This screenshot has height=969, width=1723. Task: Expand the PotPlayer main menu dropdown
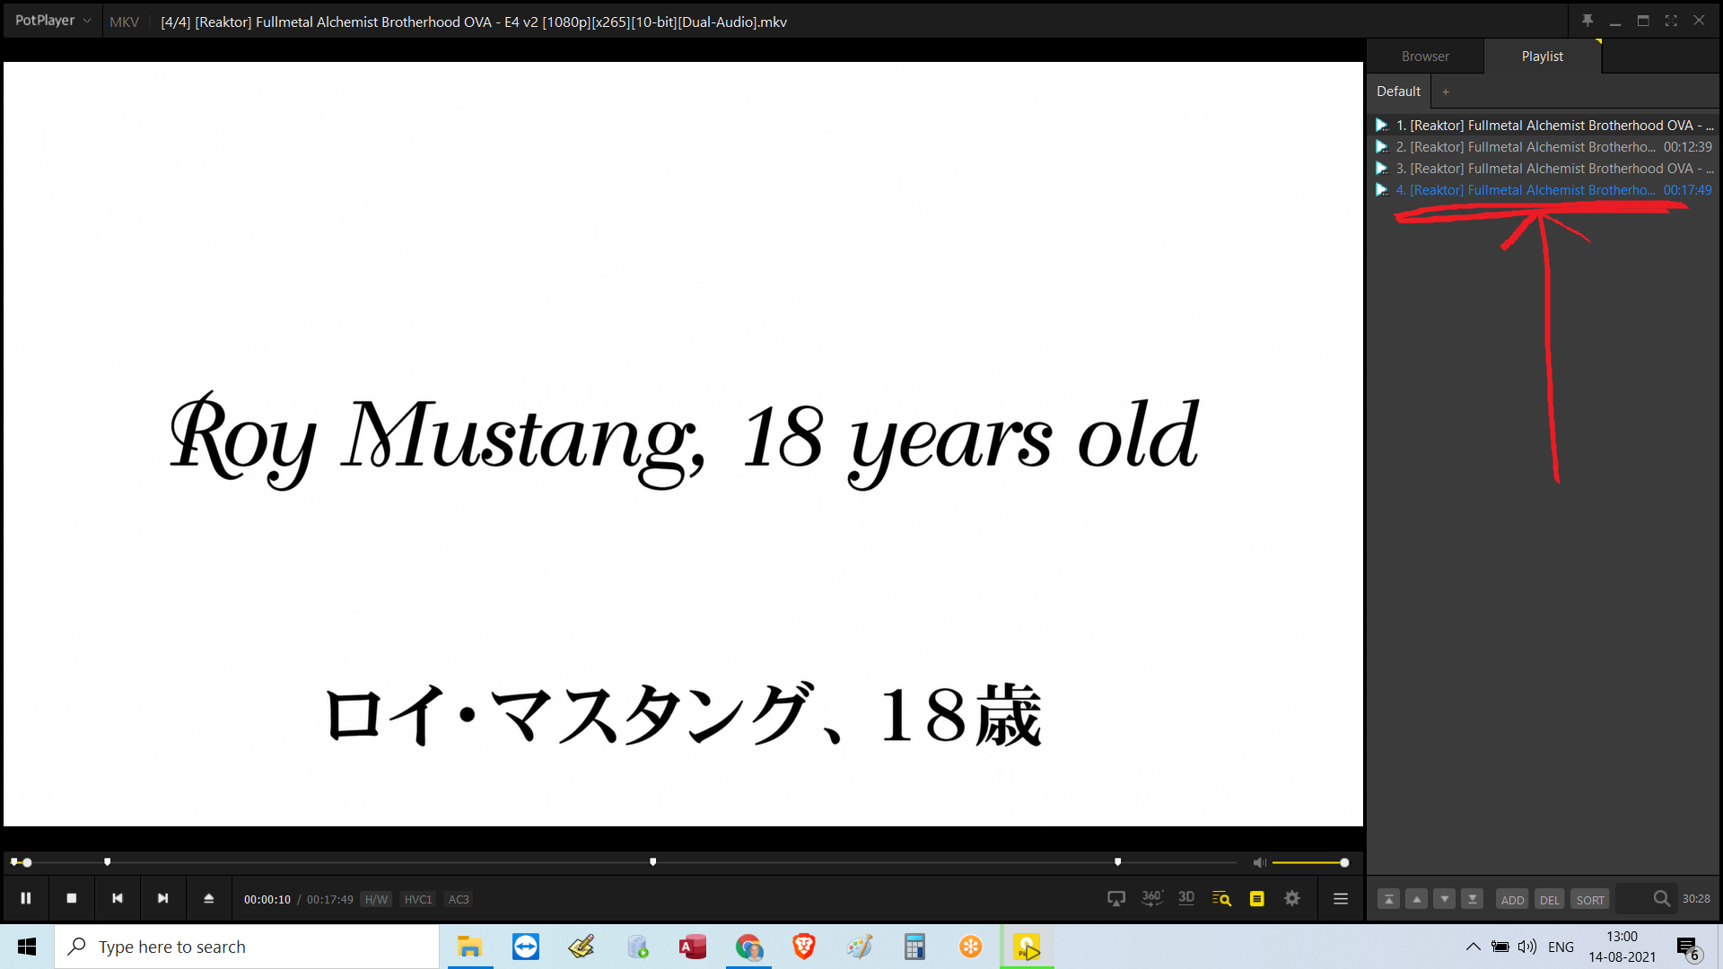coord(53,21)
